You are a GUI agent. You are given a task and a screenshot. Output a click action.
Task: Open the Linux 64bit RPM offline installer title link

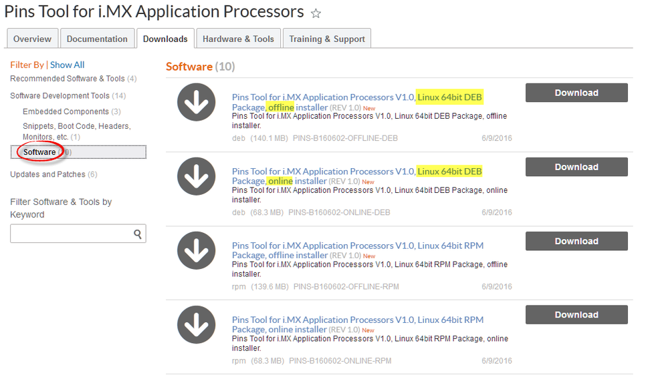click(358, 250)
